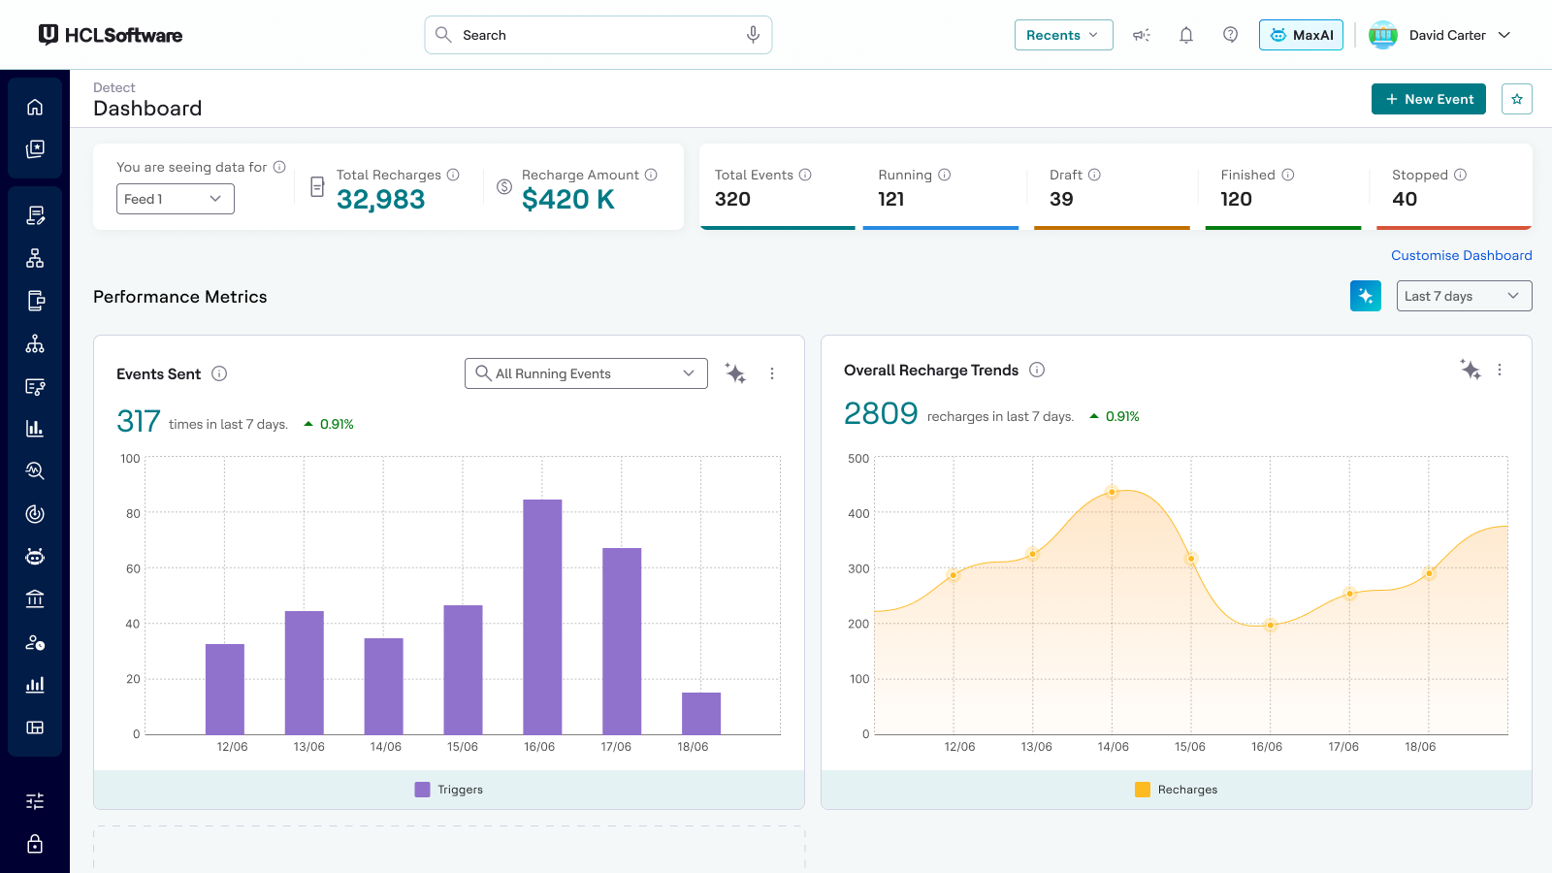Open the user clock sidebar icon

click(35, 642)
